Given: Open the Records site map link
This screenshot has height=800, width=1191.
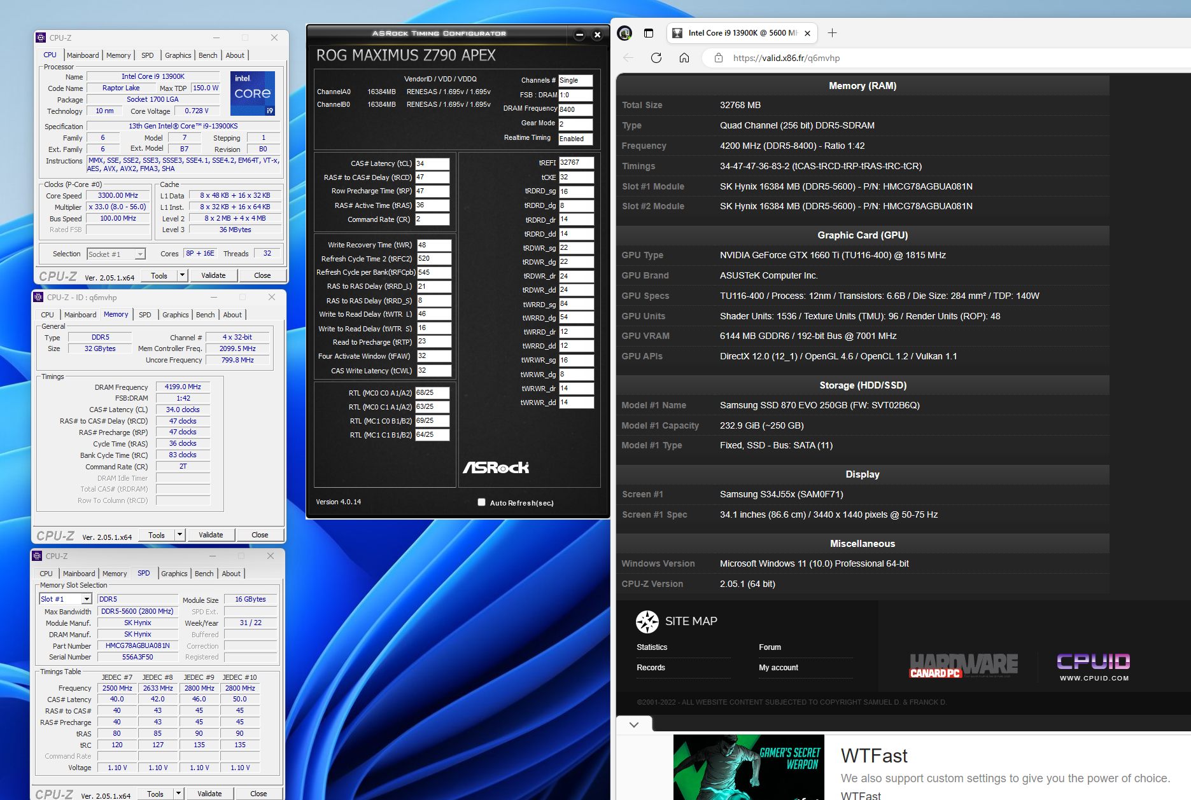Looking at the screenshot, I should [651, 668].
